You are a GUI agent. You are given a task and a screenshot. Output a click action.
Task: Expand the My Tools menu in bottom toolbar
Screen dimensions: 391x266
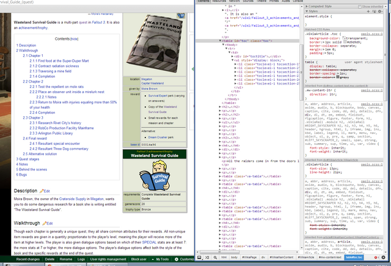point(160,259)
